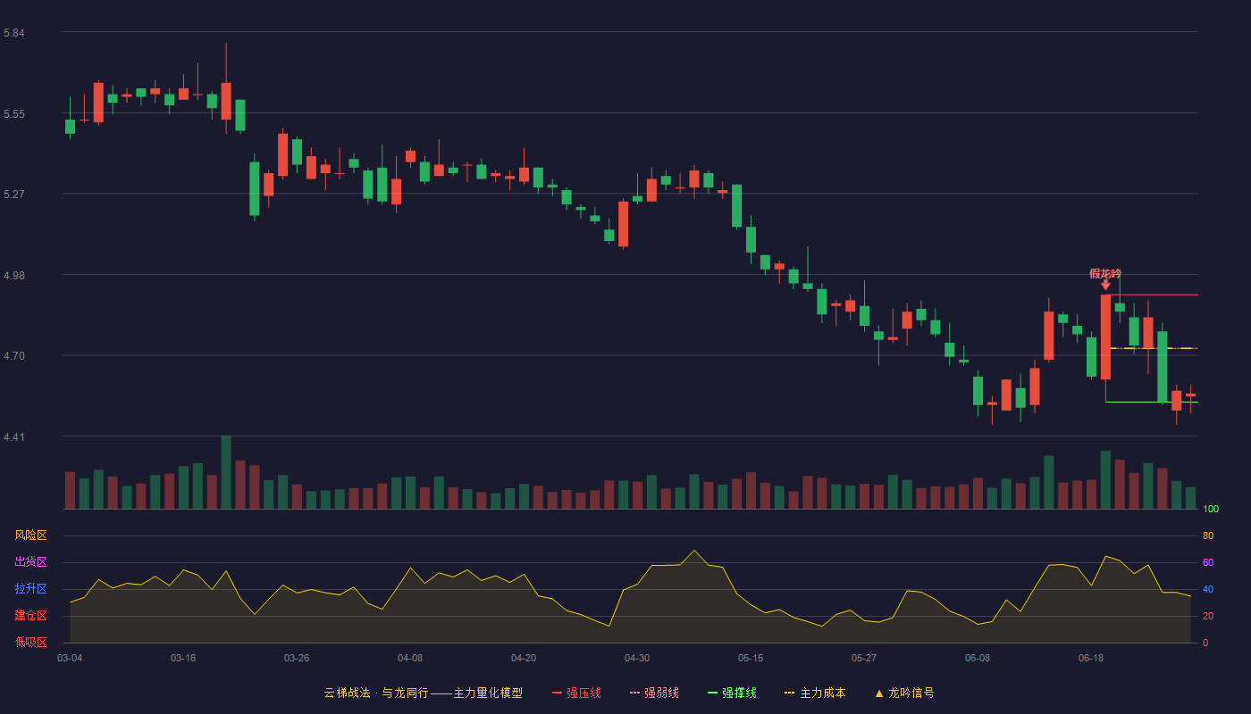Toggle the 强撑线 legend item

click(x=732, y=693)
